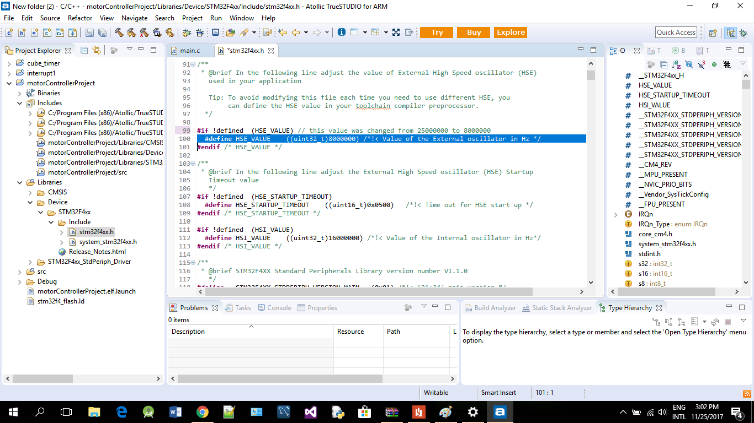Click the orange Buy button
Image resolution: width=754 pixels, height=423 pixels.
(x=474, y=32)
